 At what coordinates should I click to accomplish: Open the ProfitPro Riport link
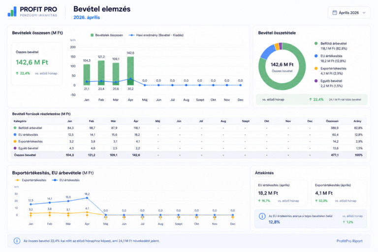[x=349, y=241]
